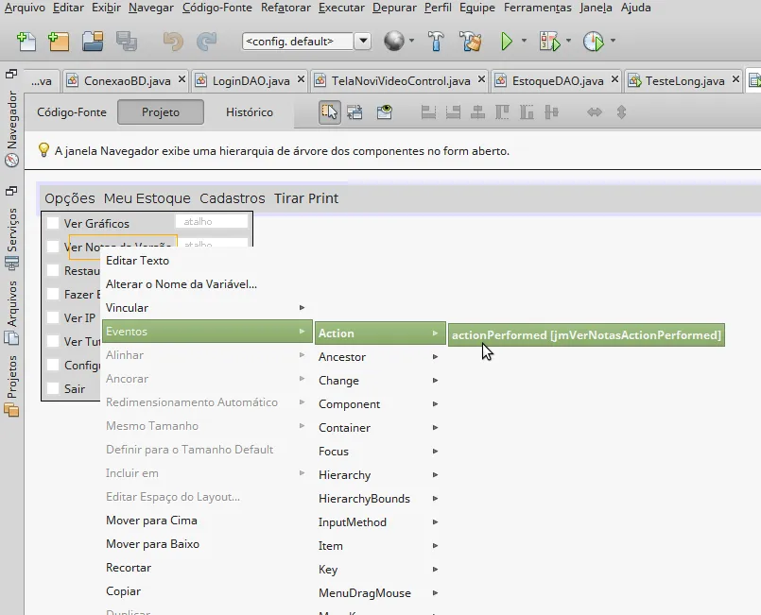Open the config. default dropdown
This screenshot has width=761, height=615.
[362, 41]
